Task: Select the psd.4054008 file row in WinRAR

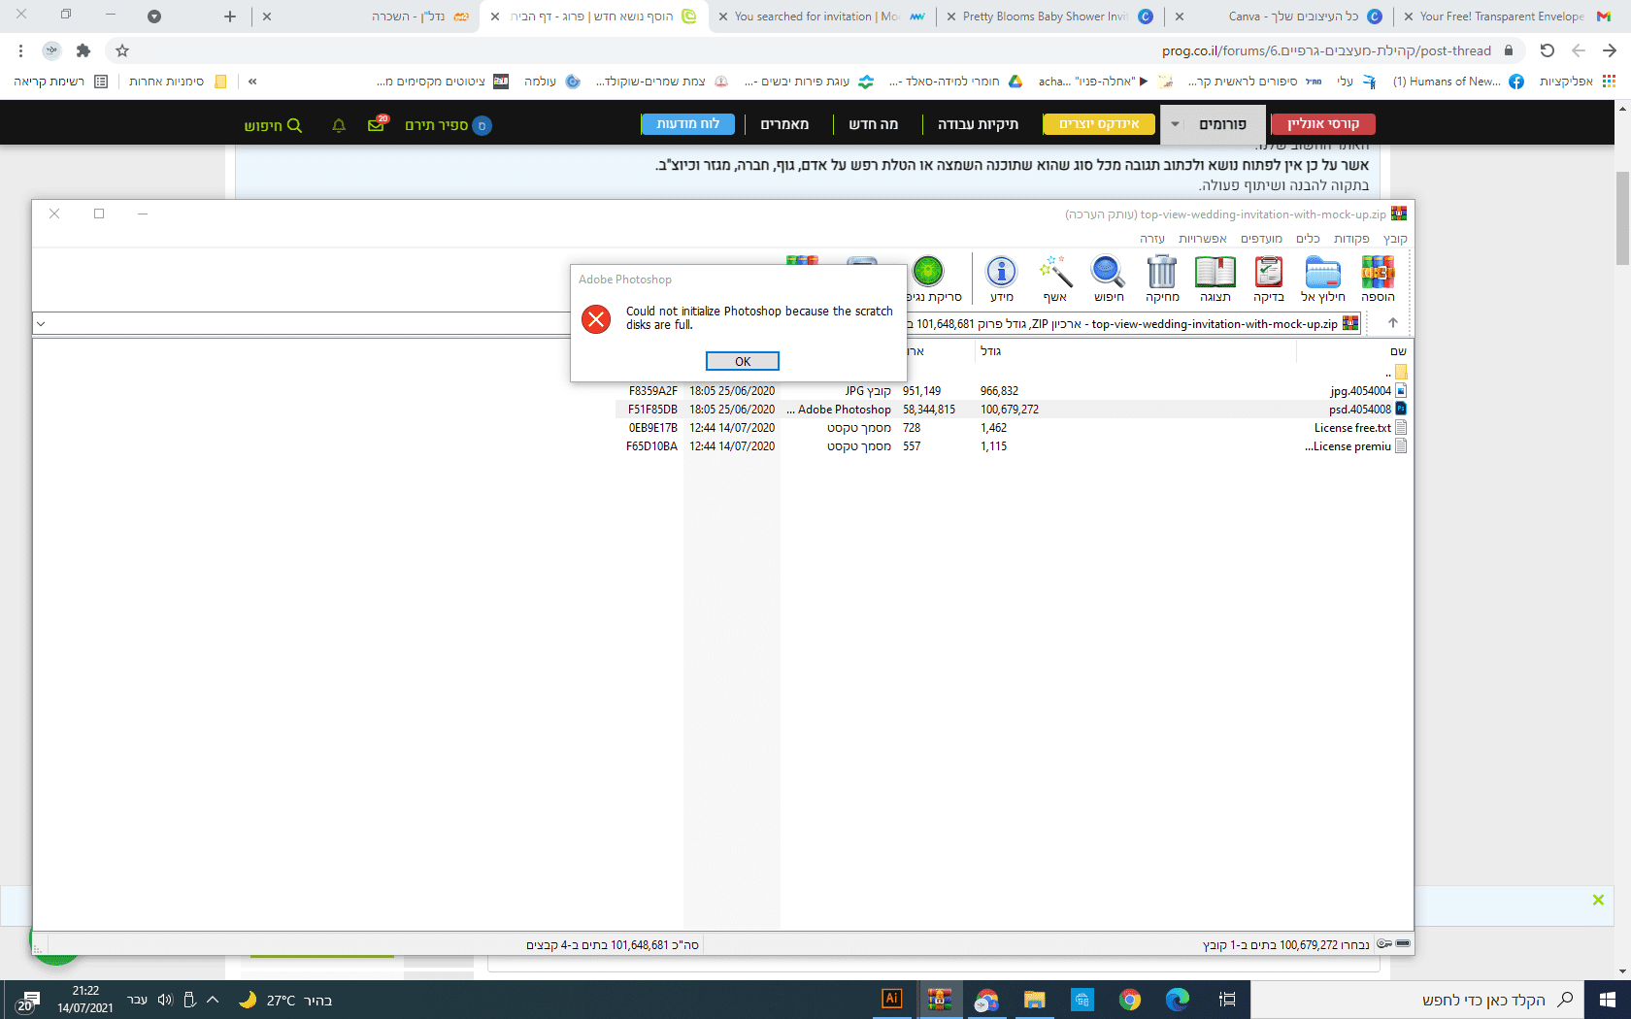Action: pyautogui.click(x=1014, y=410)
